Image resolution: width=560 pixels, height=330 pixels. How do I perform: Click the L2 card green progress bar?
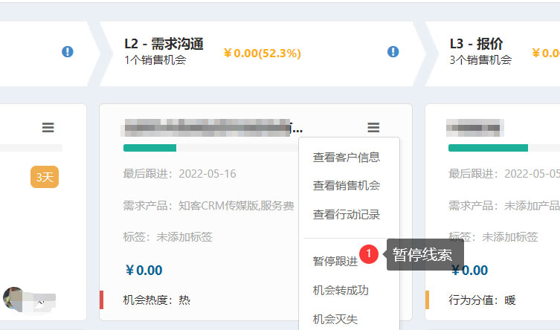(x=149, y=148)
